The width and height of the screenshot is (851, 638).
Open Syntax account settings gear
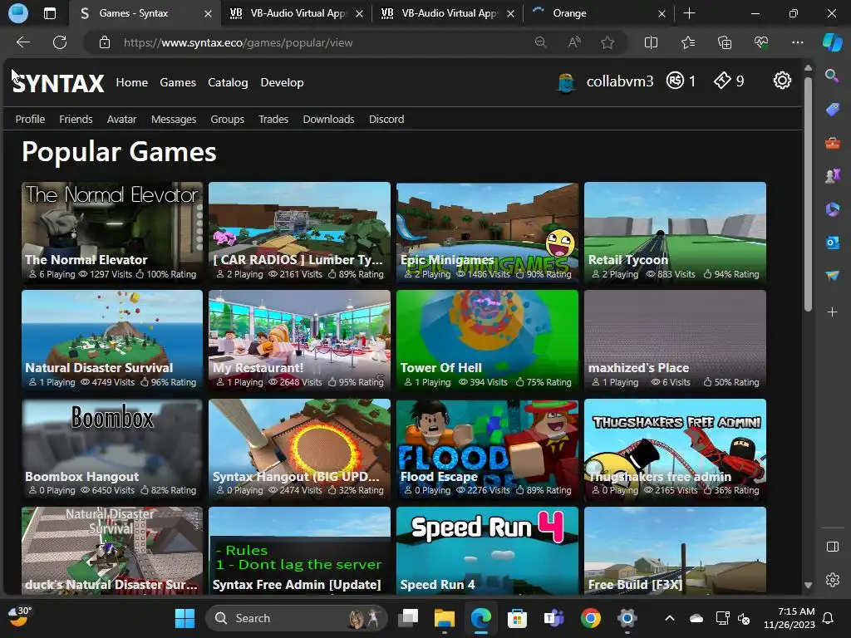pyautogui.click(x=781, y=81)
